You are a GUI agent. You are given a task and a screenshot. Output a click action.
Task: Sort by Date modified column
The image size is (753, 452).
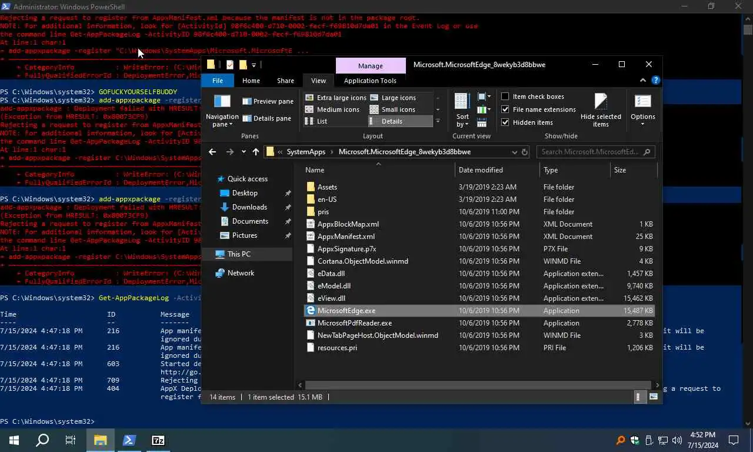(497, 170)
